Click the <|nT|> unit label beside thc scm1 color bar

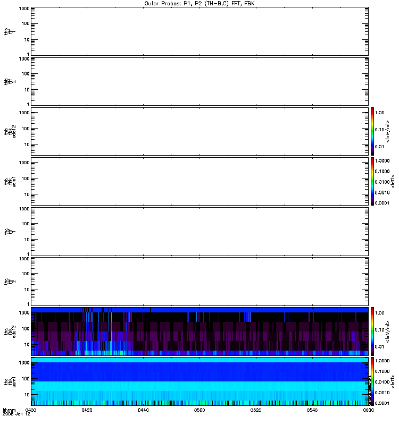[x=393, y=381]
